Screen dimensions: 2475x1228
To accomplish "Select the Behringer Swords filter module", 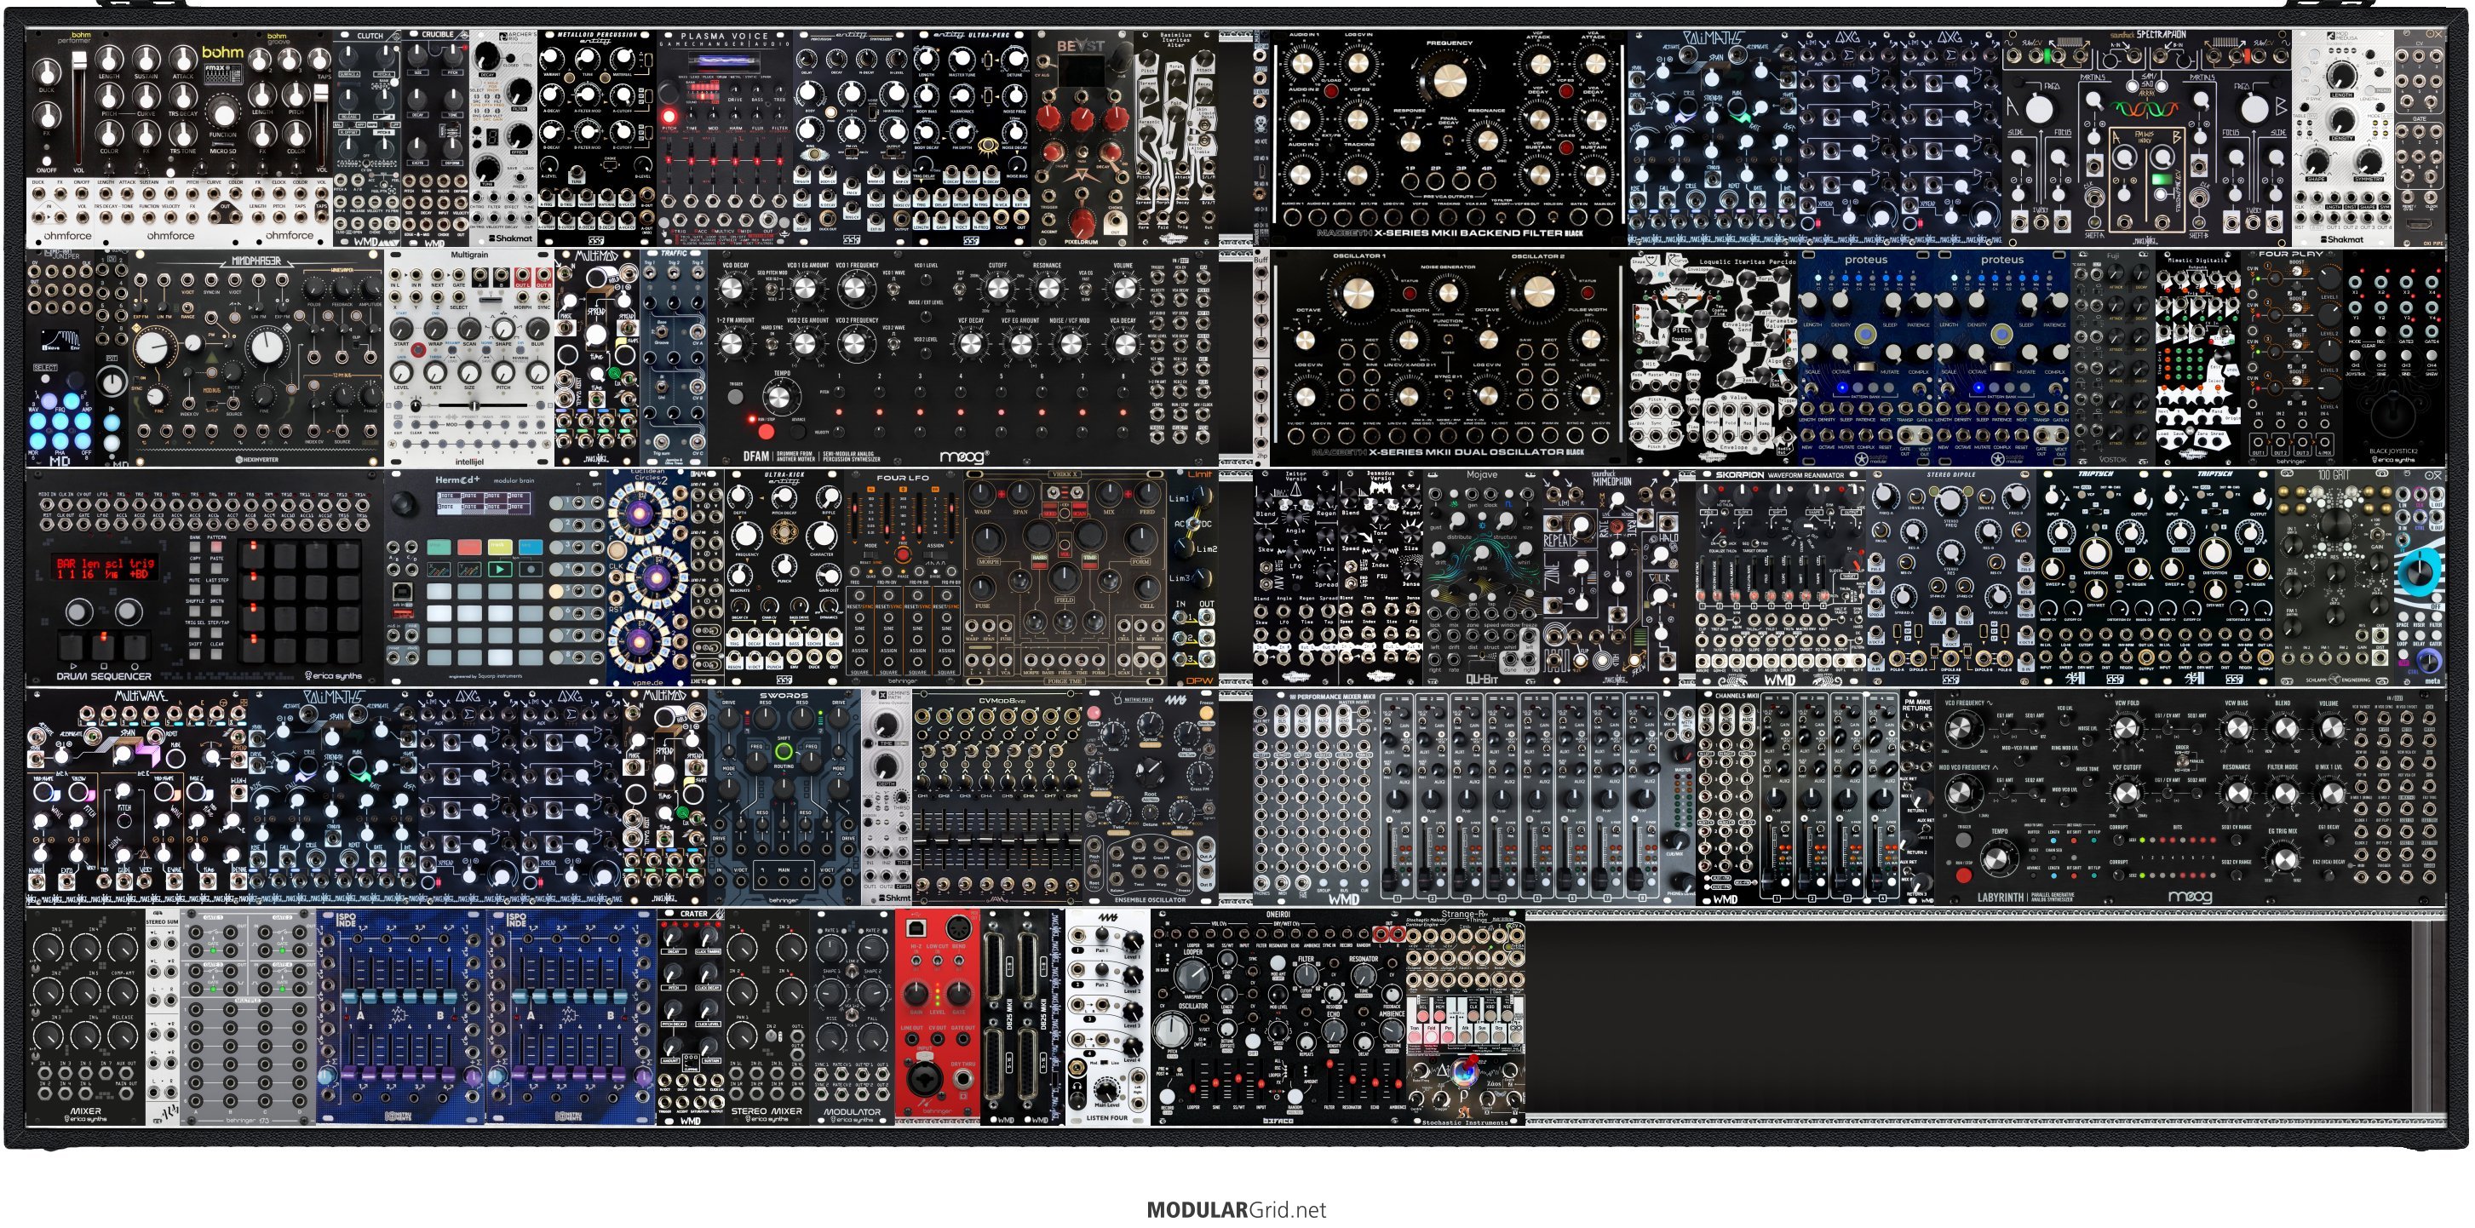I will point(783,796).
